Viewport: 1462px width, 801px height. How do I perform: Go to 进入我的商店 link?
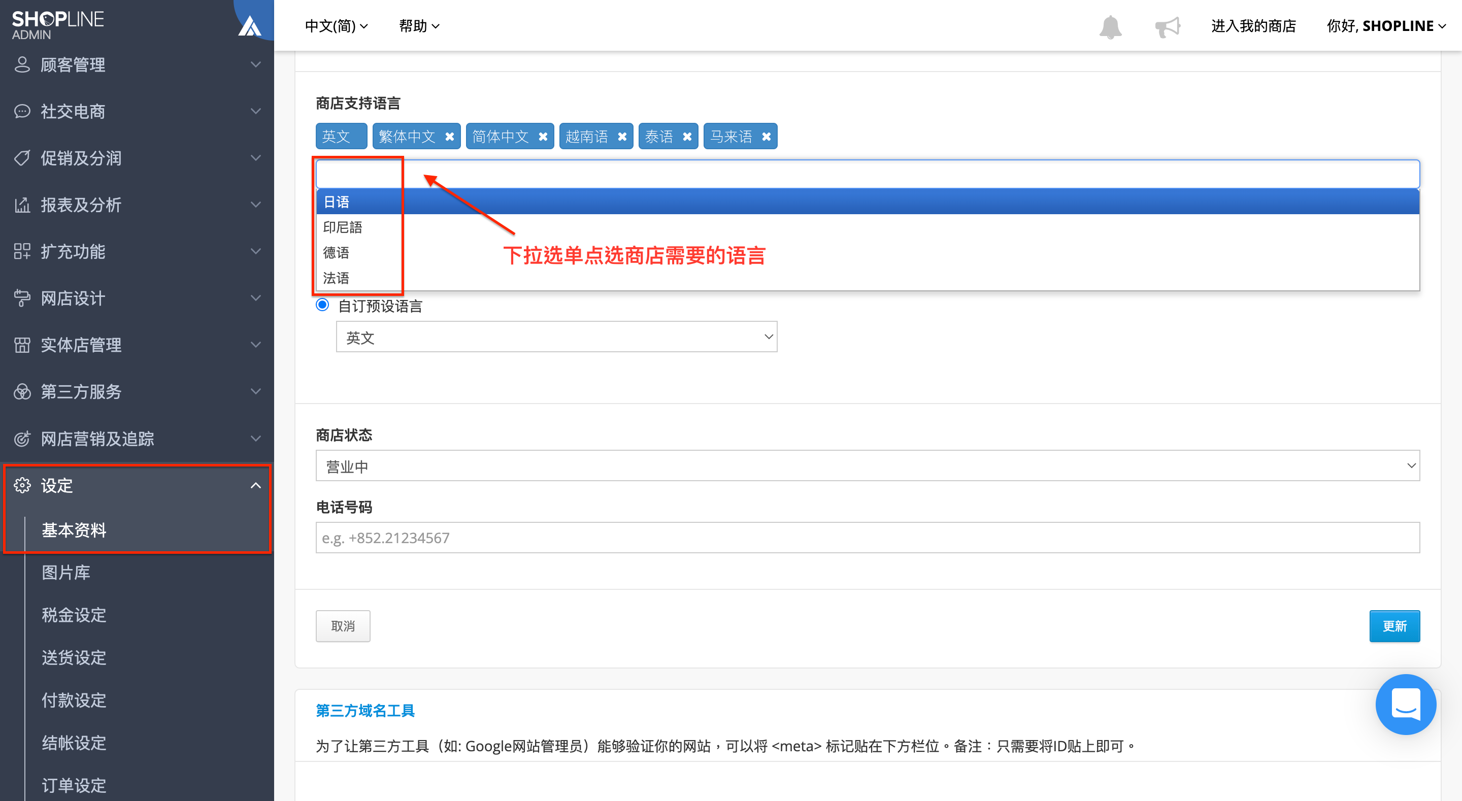pos(1253,26)
